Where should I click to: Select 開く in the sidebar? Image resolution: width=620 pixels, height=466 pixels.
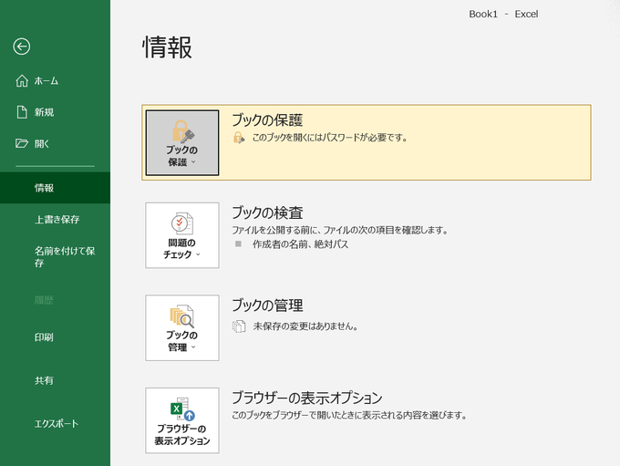(x=55, y=143)
